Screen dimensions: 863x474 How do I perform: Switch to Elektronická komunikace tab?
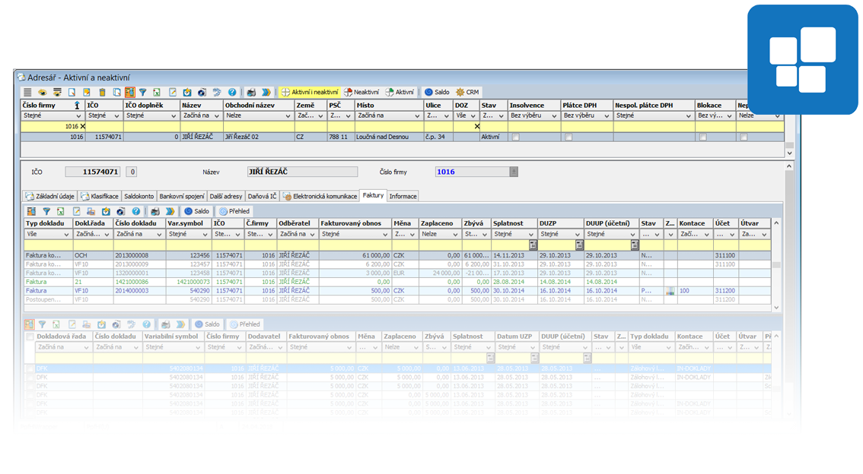click(320, 196)
